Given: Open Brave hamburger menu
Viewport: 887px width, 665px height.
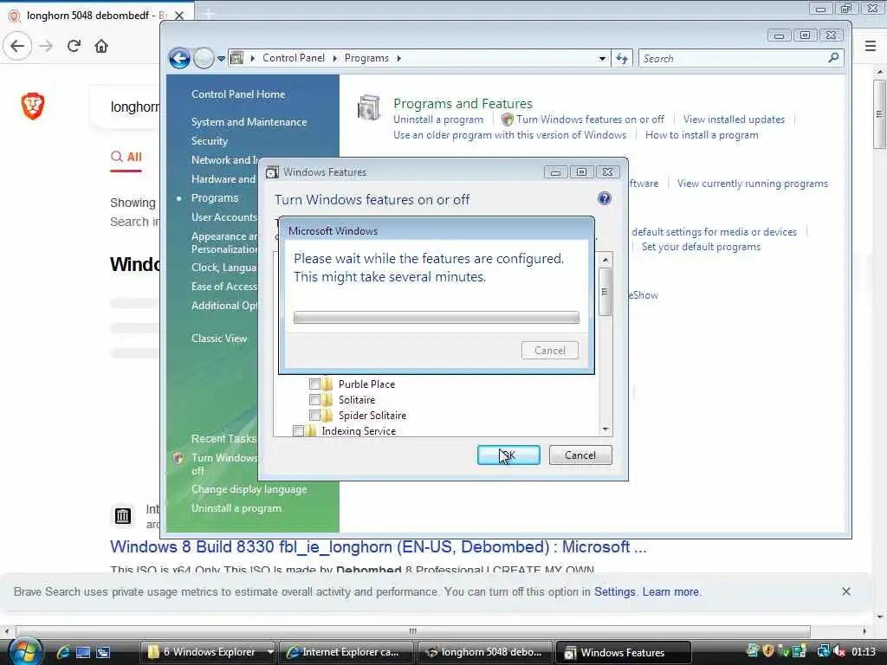Looking at the screenshot, I should (870, 46).
